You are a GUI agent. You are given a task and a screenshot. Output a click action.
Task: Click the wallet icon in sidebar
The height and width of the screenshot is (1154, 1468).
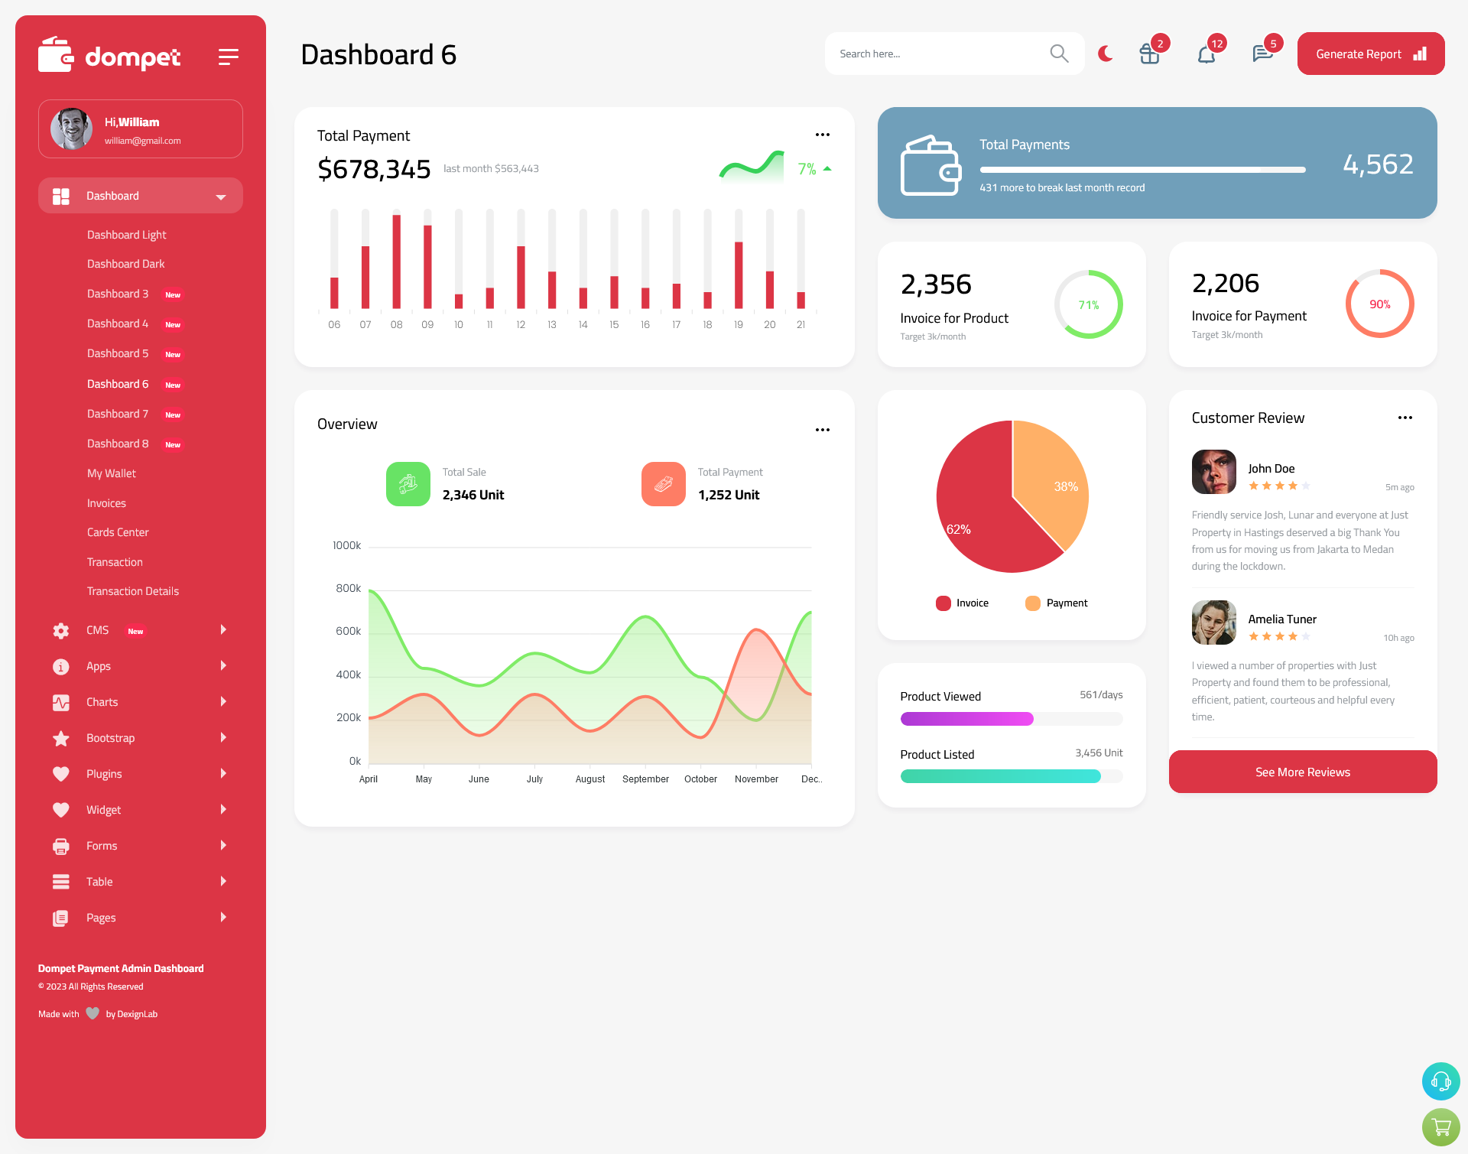click(x=56, y=56)
